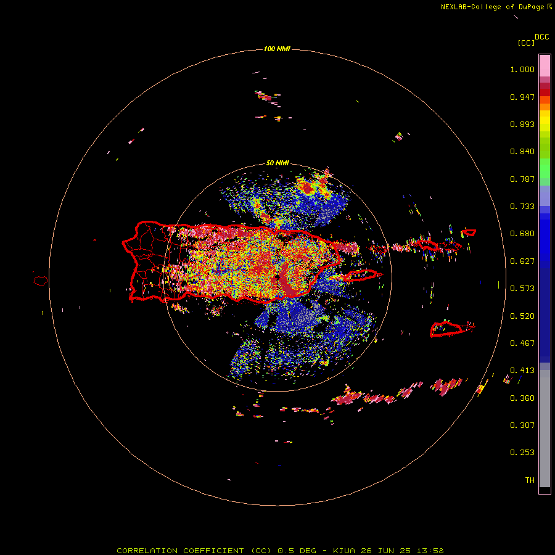Click the 0.520 scale value
Image resolution: width=555 pixels, height=555 pixels.
pos(522,316)
